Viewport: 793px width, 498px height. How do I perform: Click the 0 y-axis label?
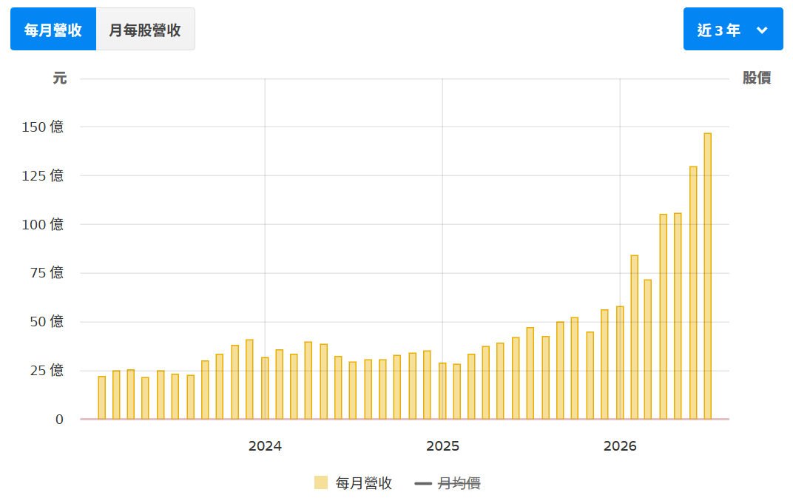tap(59, 419)
